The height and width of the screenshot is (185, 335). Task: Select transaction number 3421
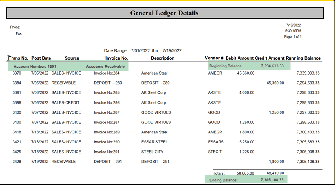17,142
